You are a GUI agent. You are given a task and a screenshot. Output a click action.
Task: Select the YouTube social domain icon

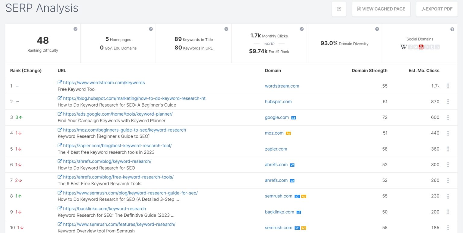(421, 47)
